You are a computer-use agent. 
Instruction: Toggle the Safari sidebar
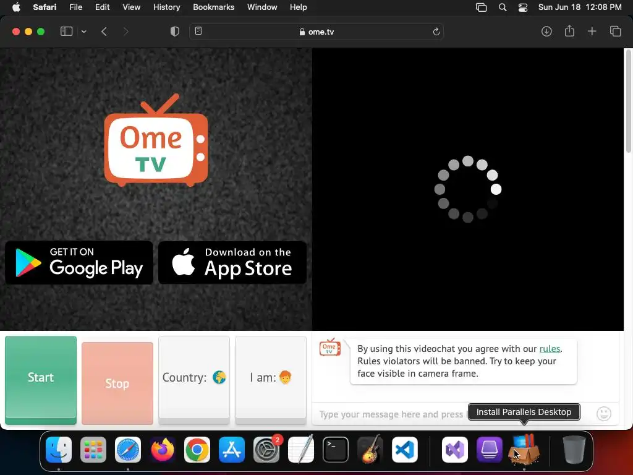[x=66, y=32]
